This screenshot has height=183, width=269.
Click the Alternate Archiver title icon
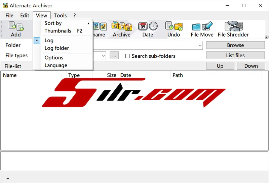click(x=5, y=5)
